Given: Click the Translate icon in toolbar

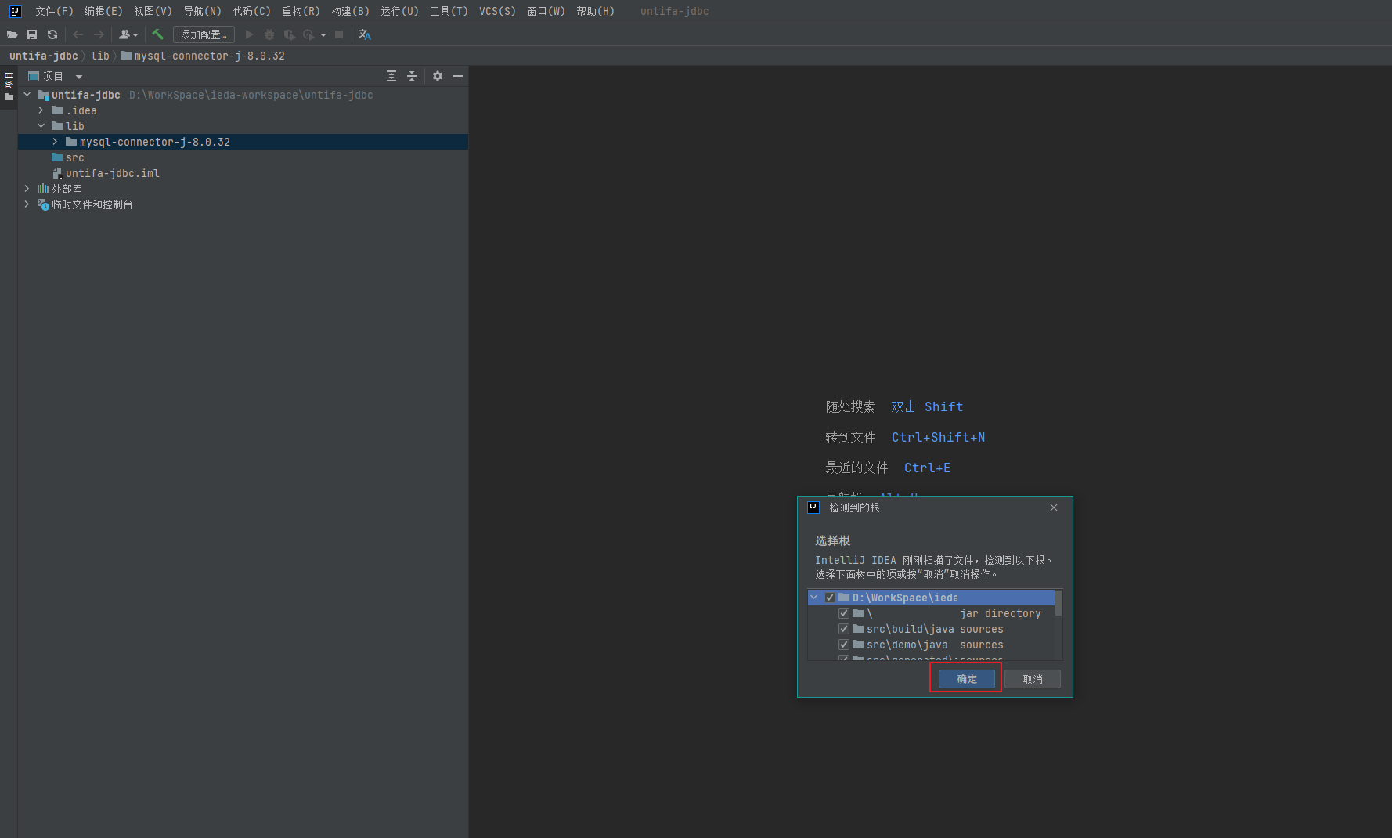Looking at the screenshot, I should tap(364, 34).
